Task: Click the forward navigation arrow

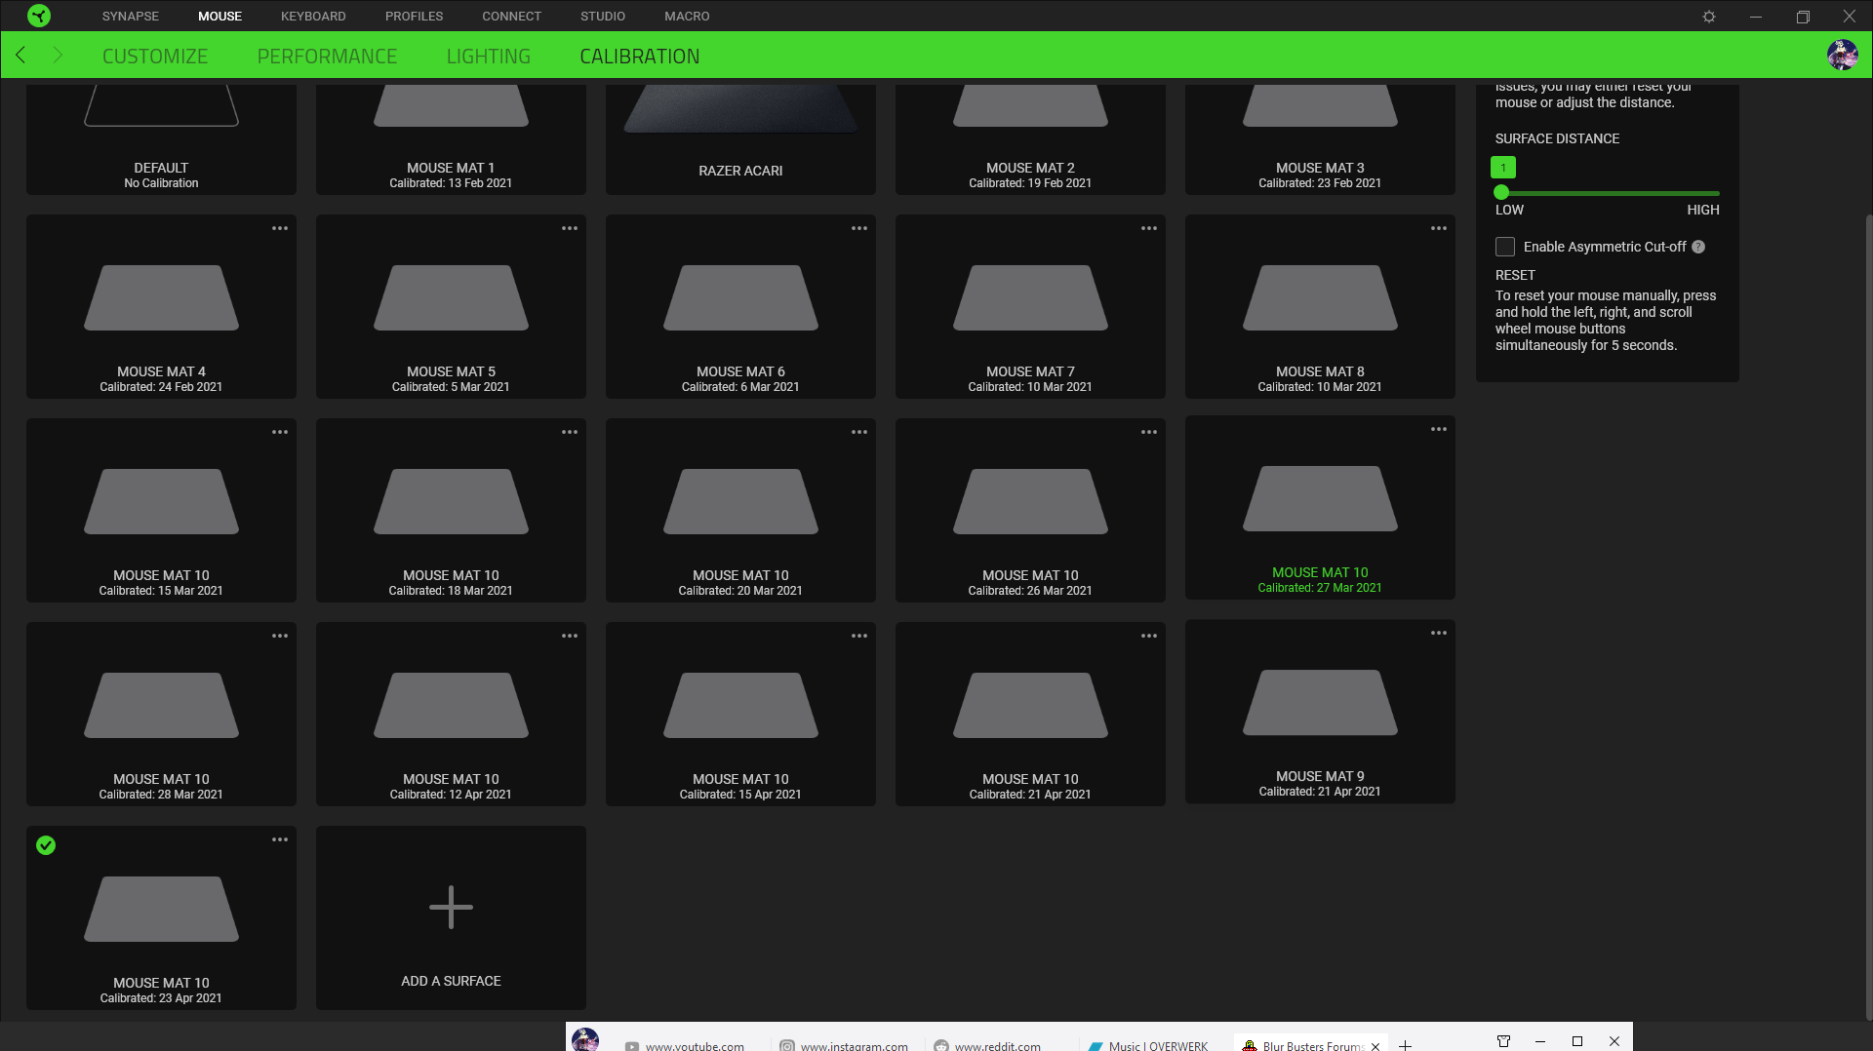Action: pyautogui.click(x=57, y=56)
